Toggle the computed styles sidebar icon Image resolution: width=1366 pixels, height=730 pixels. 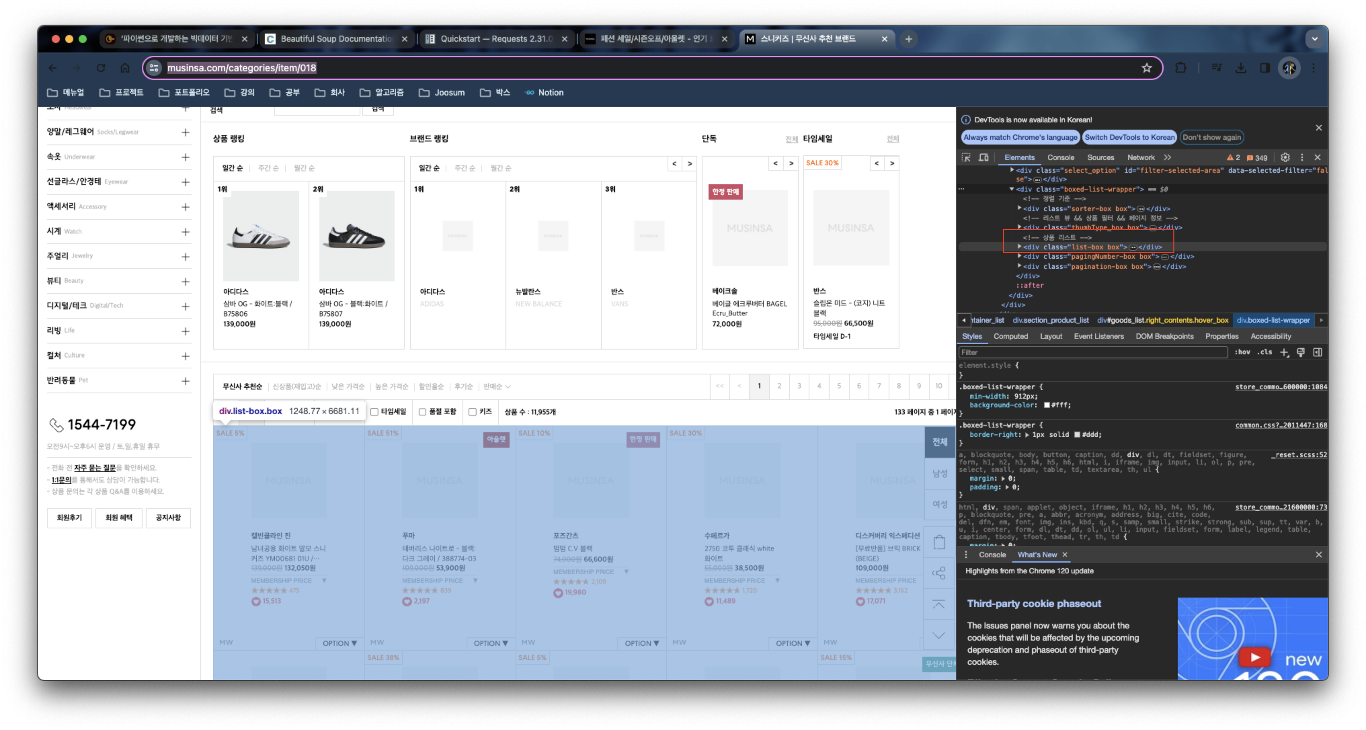(1317, 352)
